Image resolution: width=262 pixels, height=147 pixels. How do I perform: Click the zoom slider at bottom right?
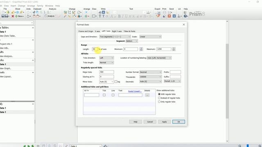point(248,146)
